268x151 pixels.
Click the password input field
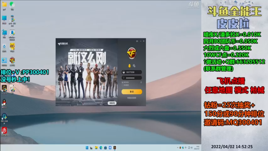click(x=132, y=78)
